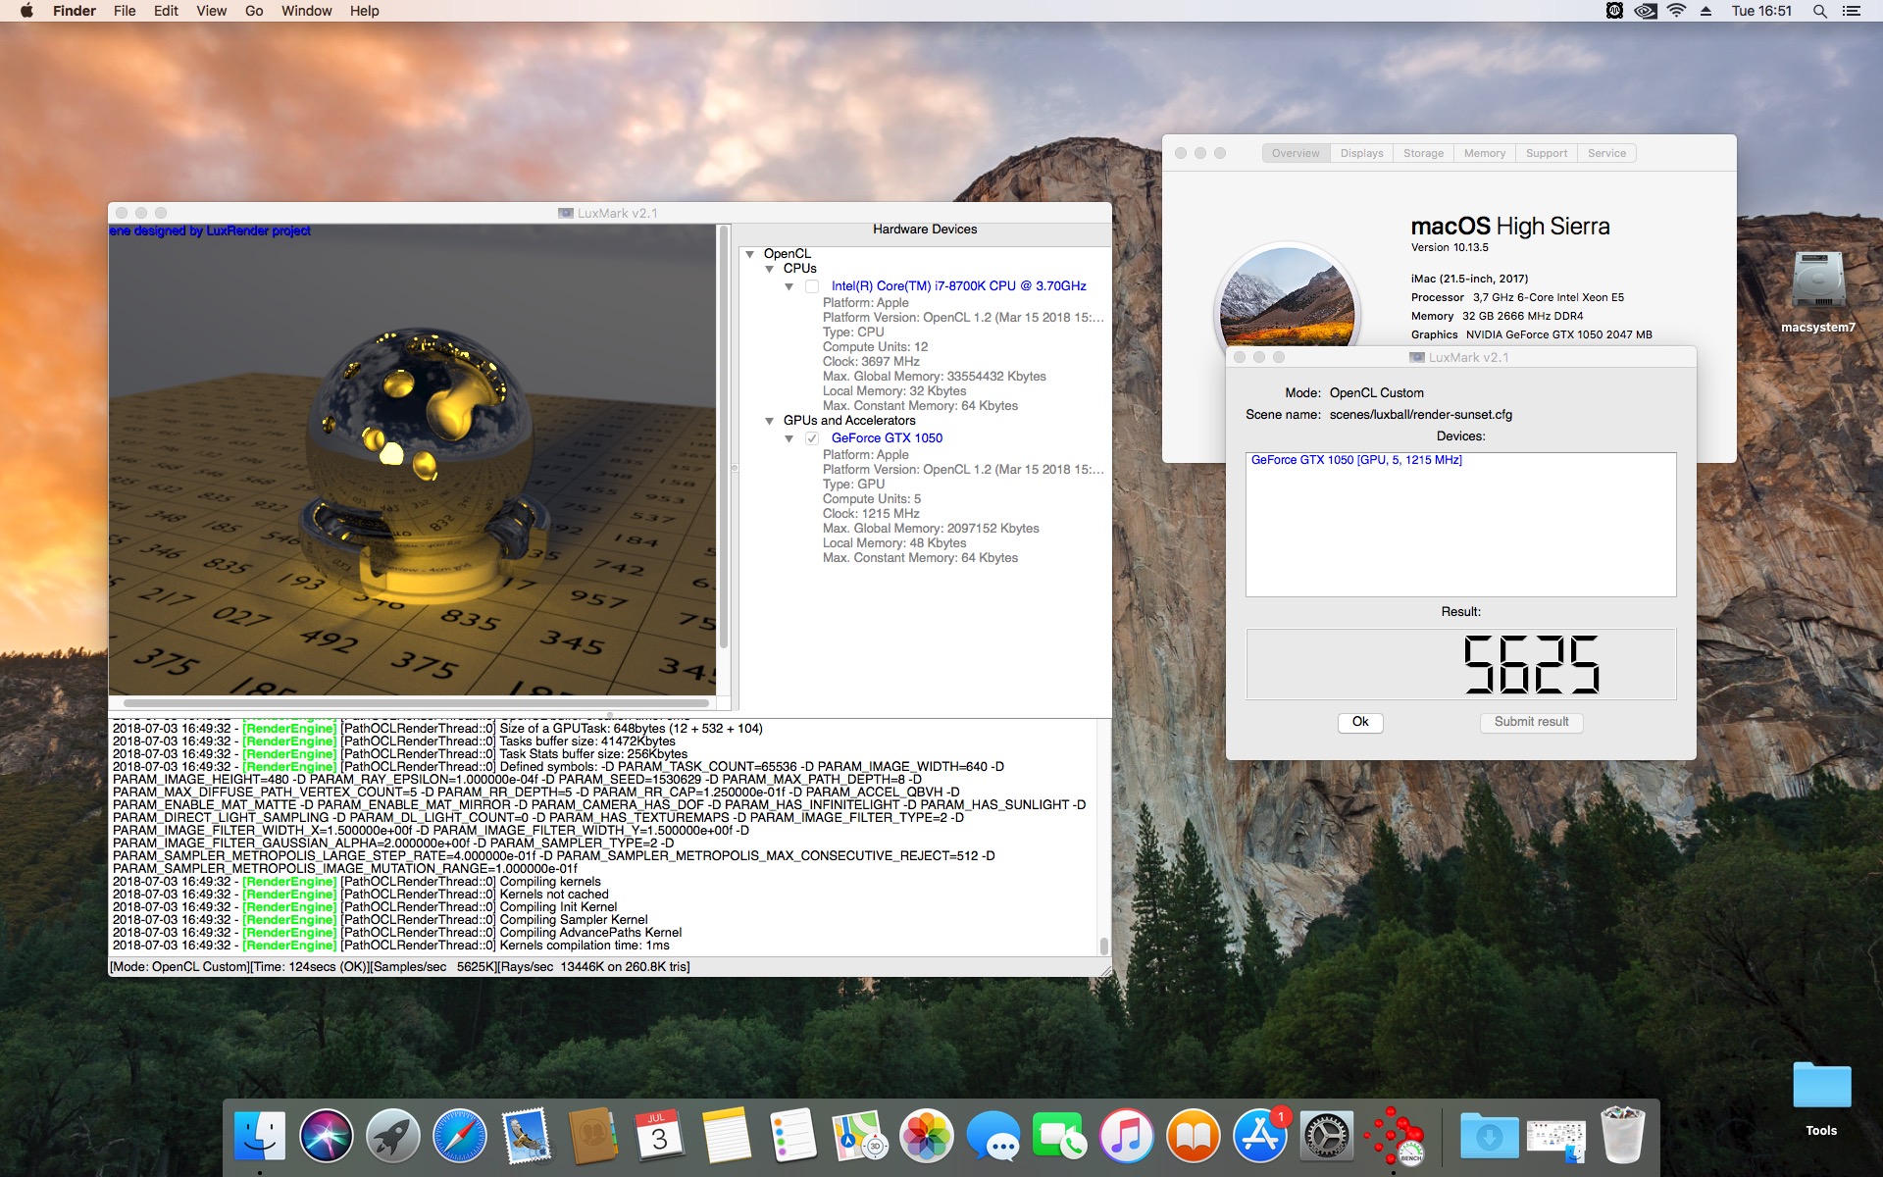Click the Submit result button
This screenshot has width=1883, height=1177.
[x=1531, y=722]
